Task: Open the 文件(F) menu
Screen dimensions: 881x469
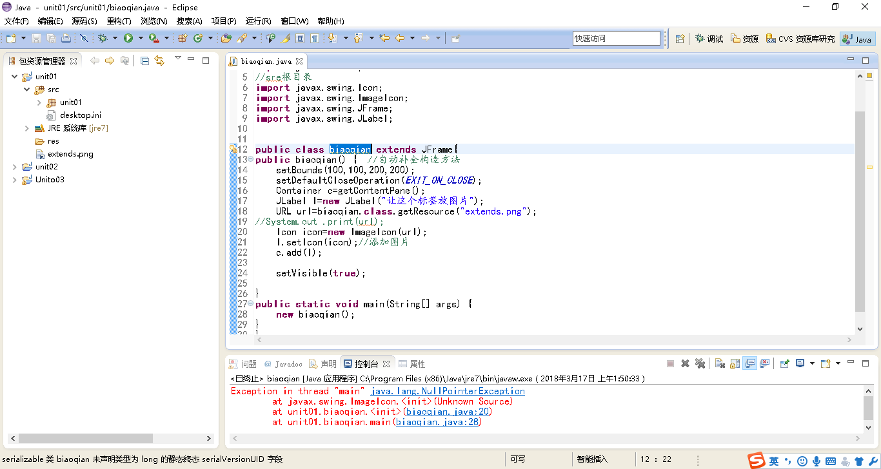Action: click(17, 21)
